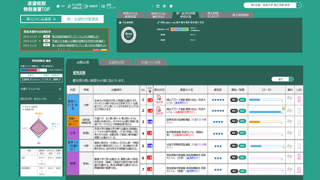Expand the 共通テストレベル section

pyautogui.click(x=60, y=89)
